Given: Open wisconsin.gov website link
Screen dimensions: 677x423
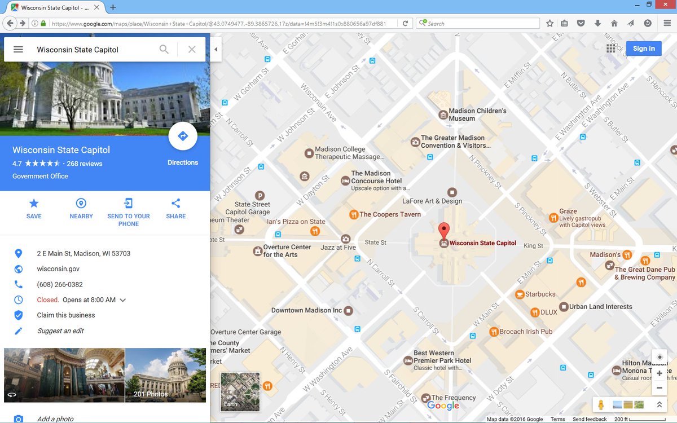Looking at the screenshot, I should pos(58,269).
